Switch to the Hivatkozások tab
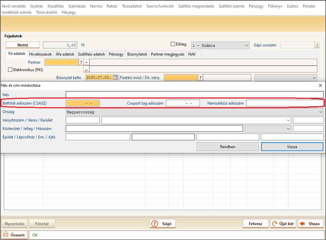 click(x=40, y=54)
